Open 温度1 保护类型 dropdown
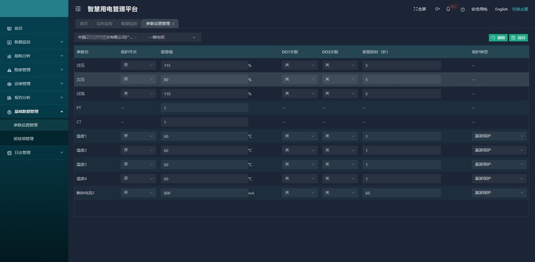Screen dimensions: 535x262 499,136
